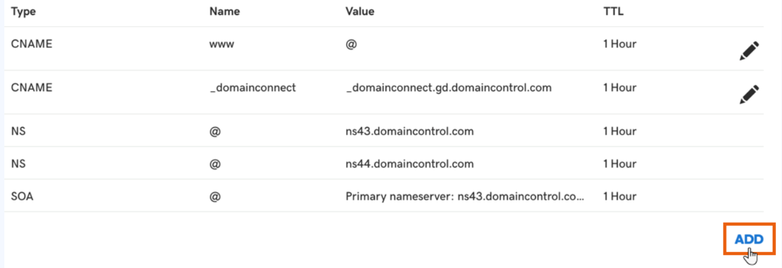The height and width of the screenshot is (268, 782).
Task: Select the www name cell
Action: click(x=222, y=45)
